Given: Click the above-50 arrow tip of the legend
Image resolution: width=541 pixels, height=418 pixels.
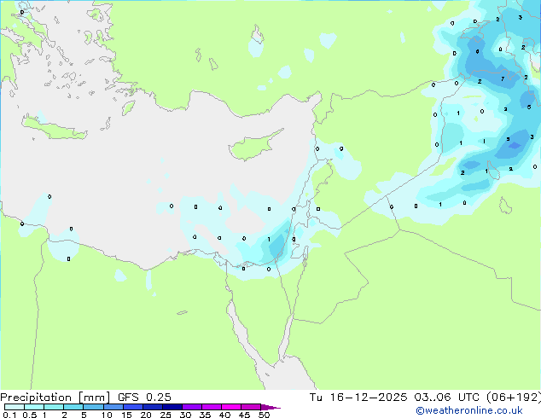Looking at the screenshot, I should (x=270, y=408).
